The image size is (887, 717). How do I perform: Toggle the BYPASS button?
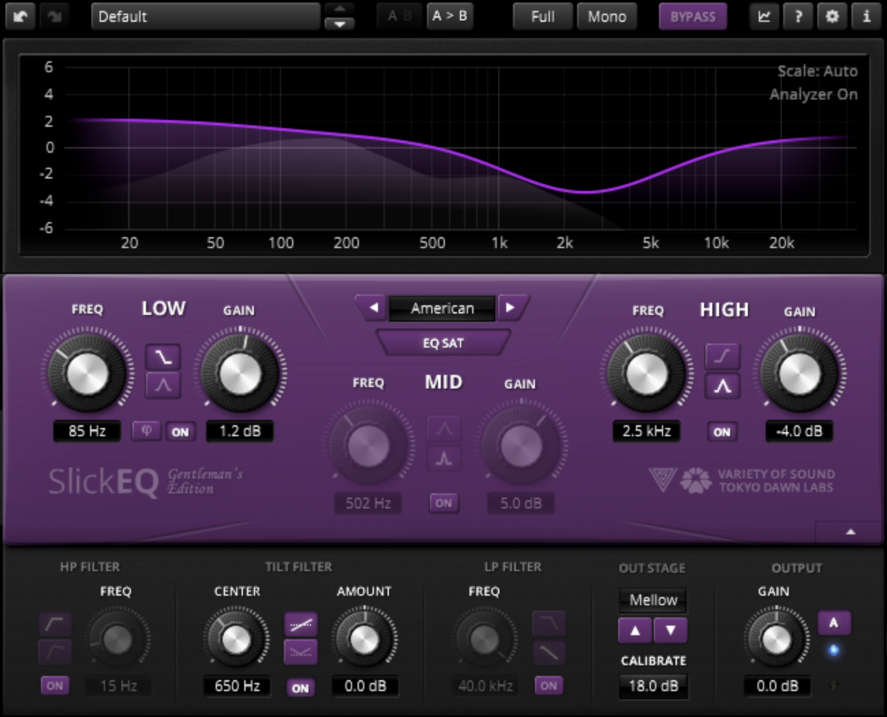click(x=693, y=16)
